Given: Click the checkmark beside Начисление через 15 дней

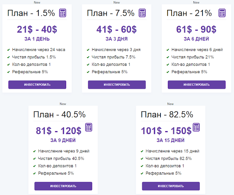Looking at the screenshot, I should [142, 151].
